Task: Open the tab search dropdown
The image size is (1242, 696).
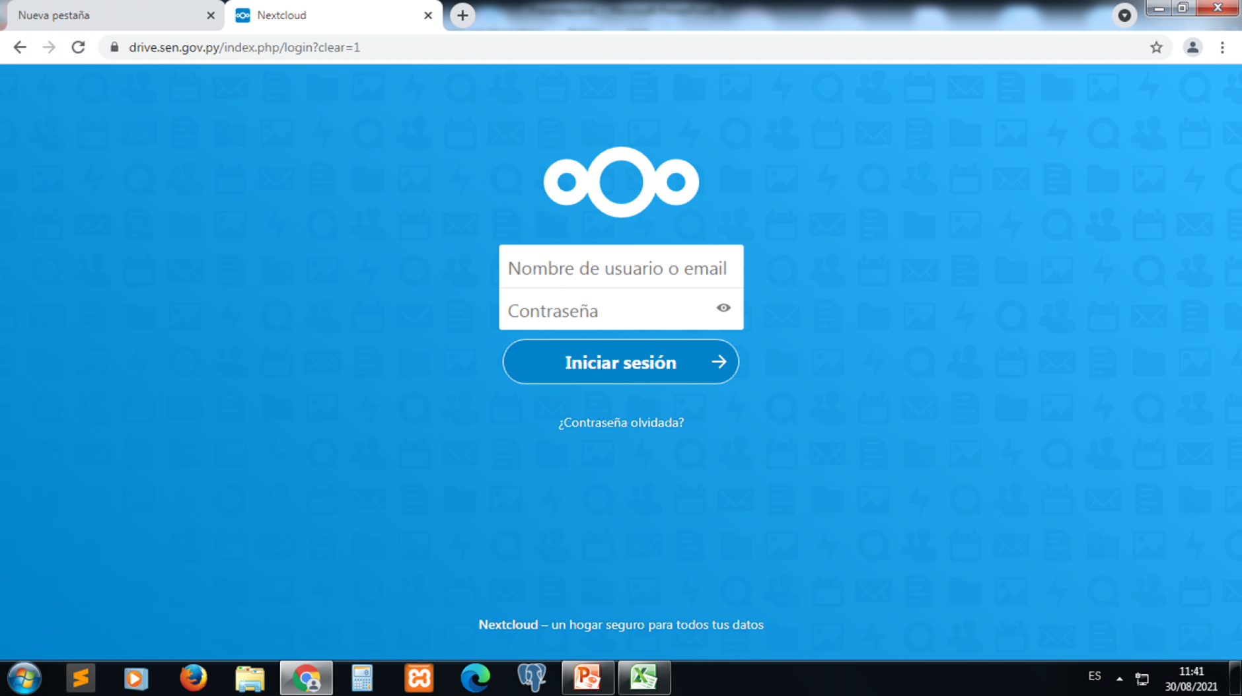Action: pyautogui.click(x=1124, y=15)
